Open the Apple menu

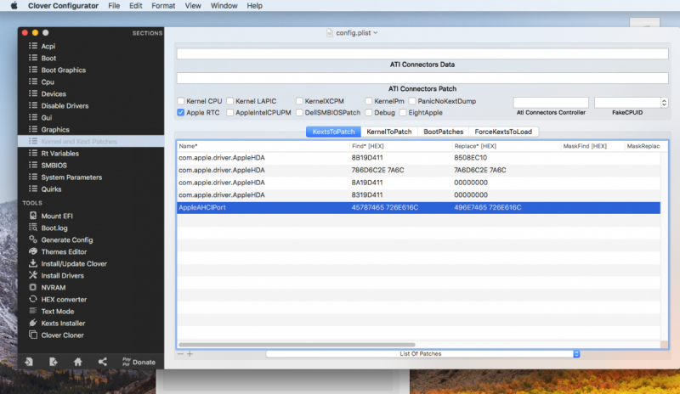pyautogui.click(x=14, y=6)
